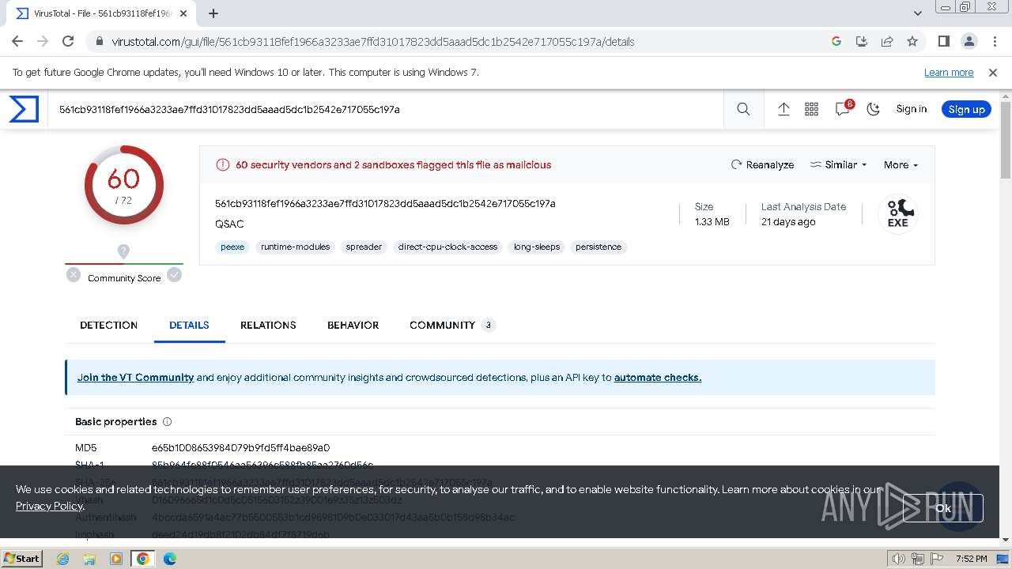Switch to the BEHAVIOR tab
Viewport: 1012px width, 569px height.
353,325
